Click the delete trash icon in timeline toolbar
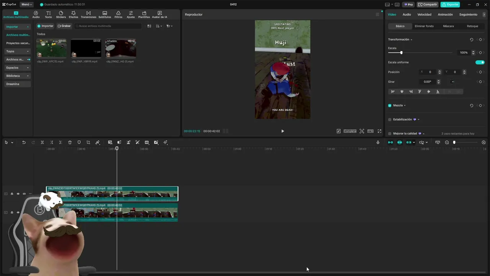Viewport: 490px width, 276px height. point(70,142)
